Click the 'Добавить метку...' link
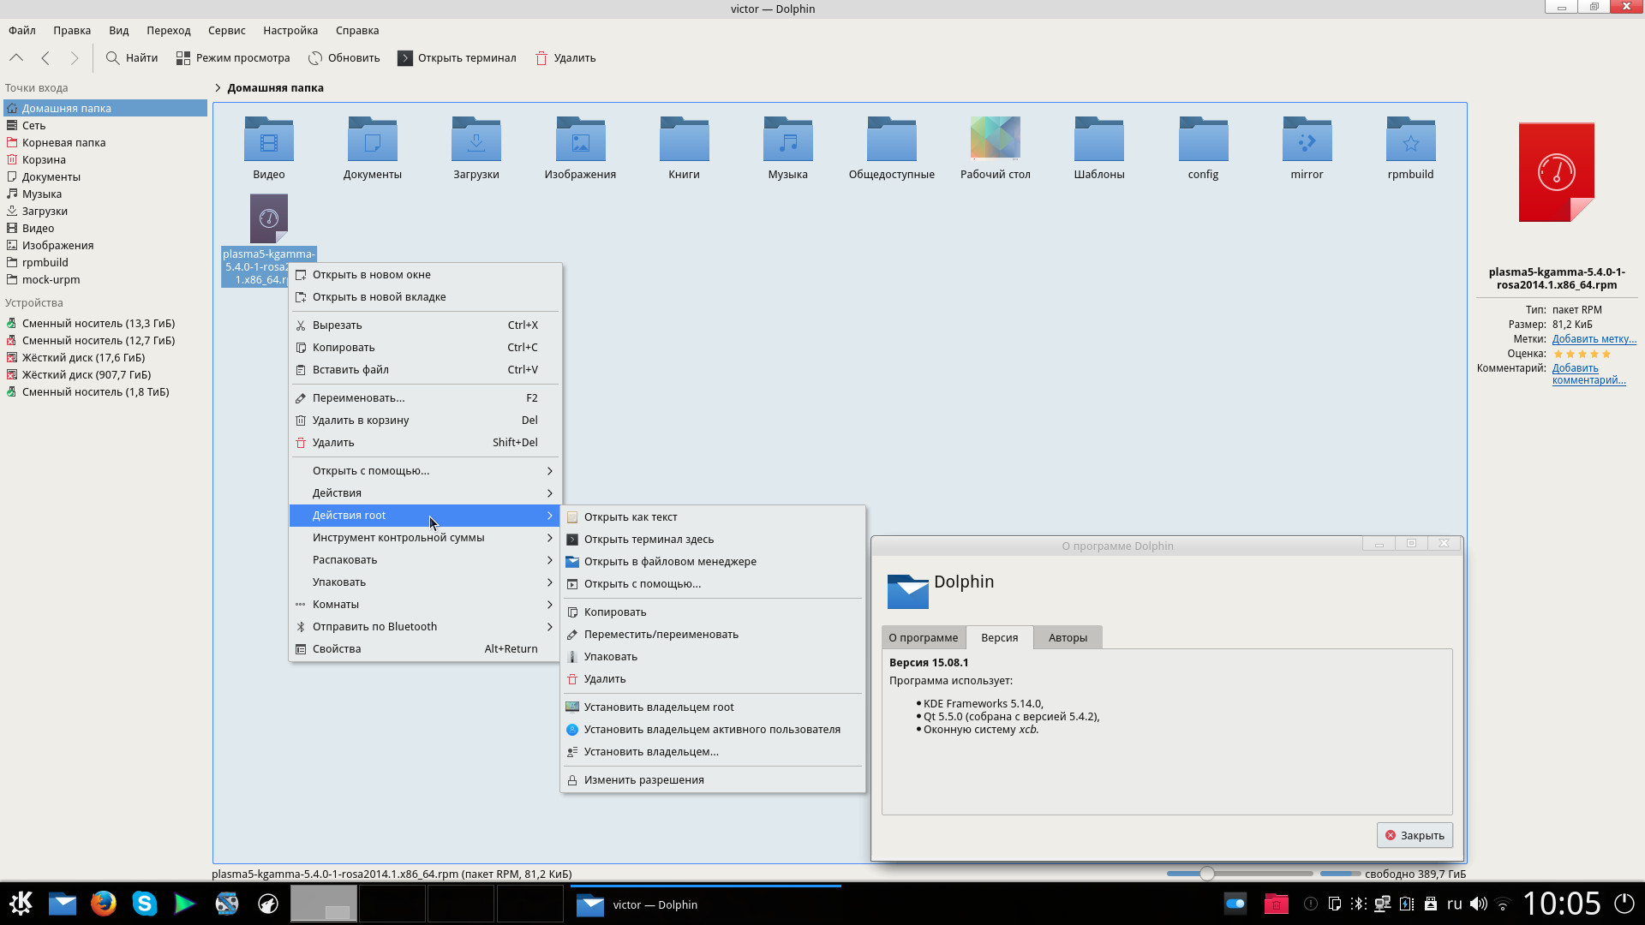Viewport: 1645px width, 925px height. coord(1594,339)
